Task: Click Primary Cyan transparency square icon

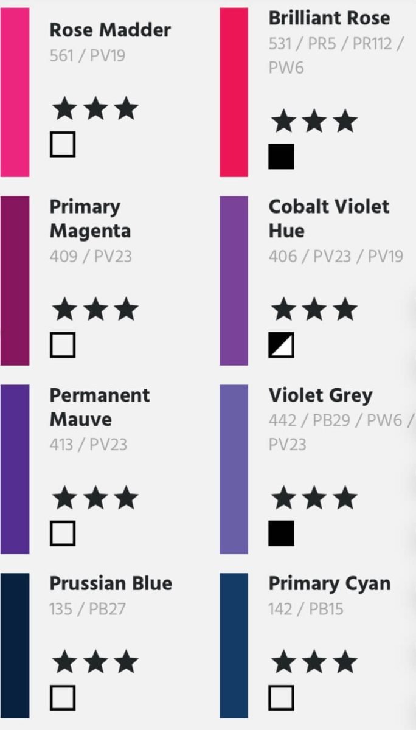Action: point(281,698)
